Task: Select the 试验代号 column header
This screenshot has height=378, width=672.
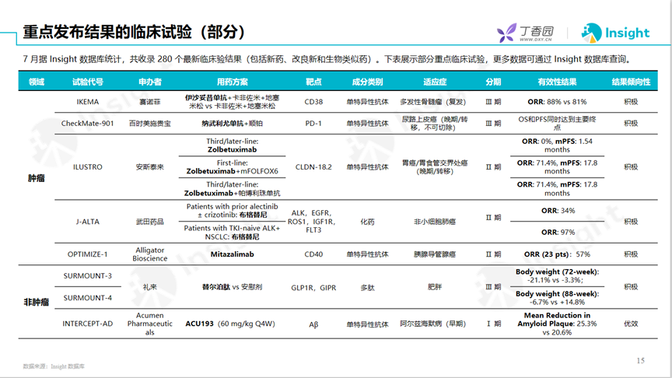Action: pos(87,82)
